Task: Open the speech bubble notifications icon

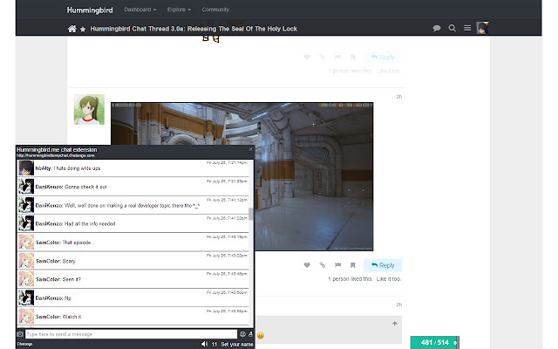Action: [x=437, y=28]
